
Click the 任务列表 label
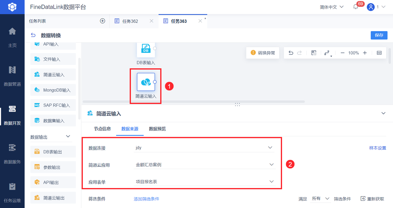[37, 21]
